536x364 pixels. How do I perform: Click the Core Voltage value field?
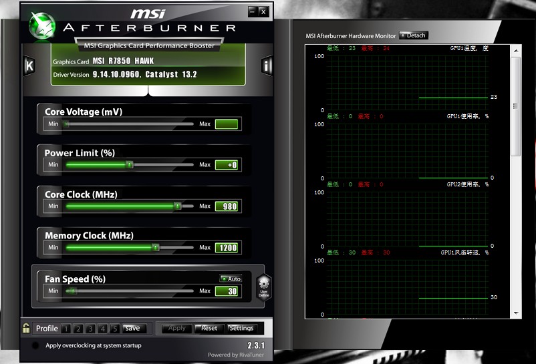tap(227, 124)
